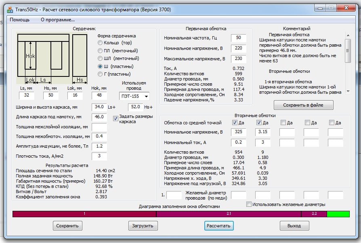Toggle Задать размеры каркаса checkbox
Viewport: 361px width, 243px height.
coord(115,119)
